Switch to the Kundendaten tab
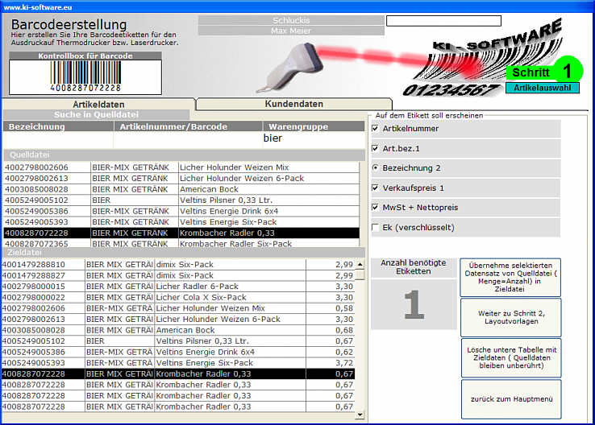 [x=293, y=104]
